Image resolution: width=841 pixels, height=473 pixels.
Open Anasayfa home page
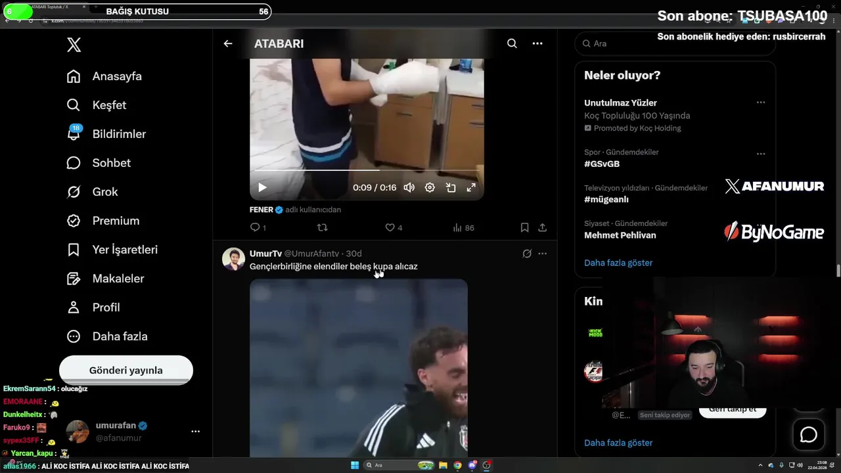(104, 76)
